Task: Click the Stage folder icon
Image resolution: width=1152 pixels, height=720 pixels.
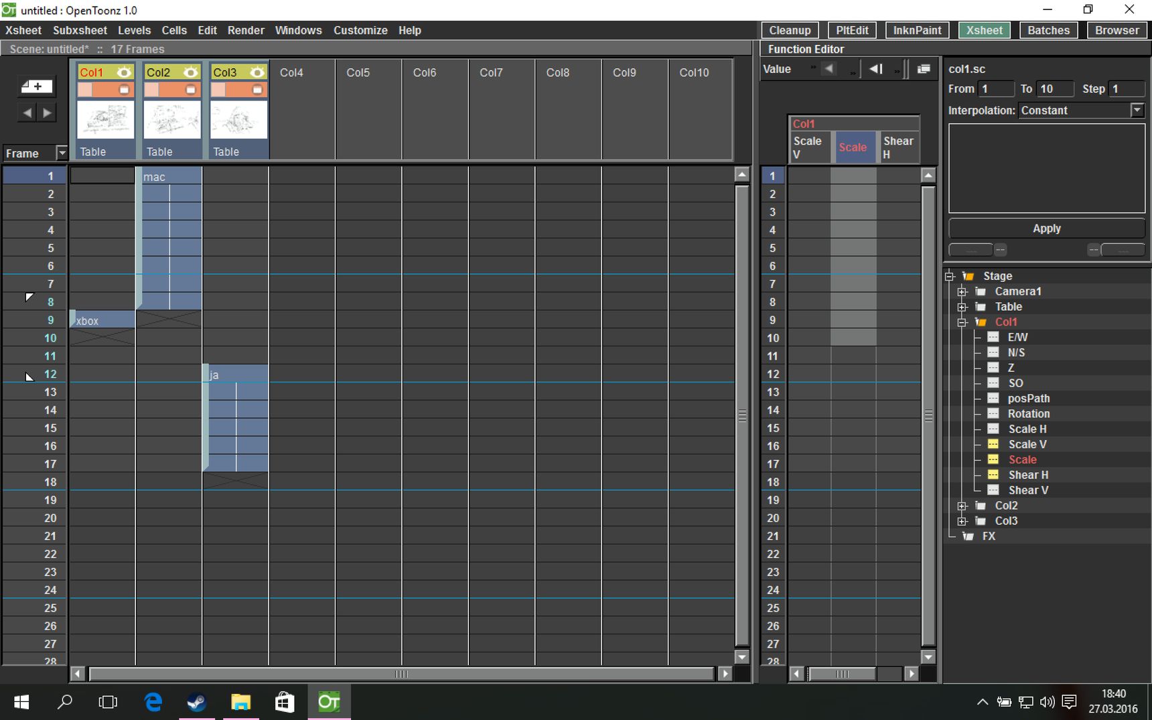Action: coord(968,276)
